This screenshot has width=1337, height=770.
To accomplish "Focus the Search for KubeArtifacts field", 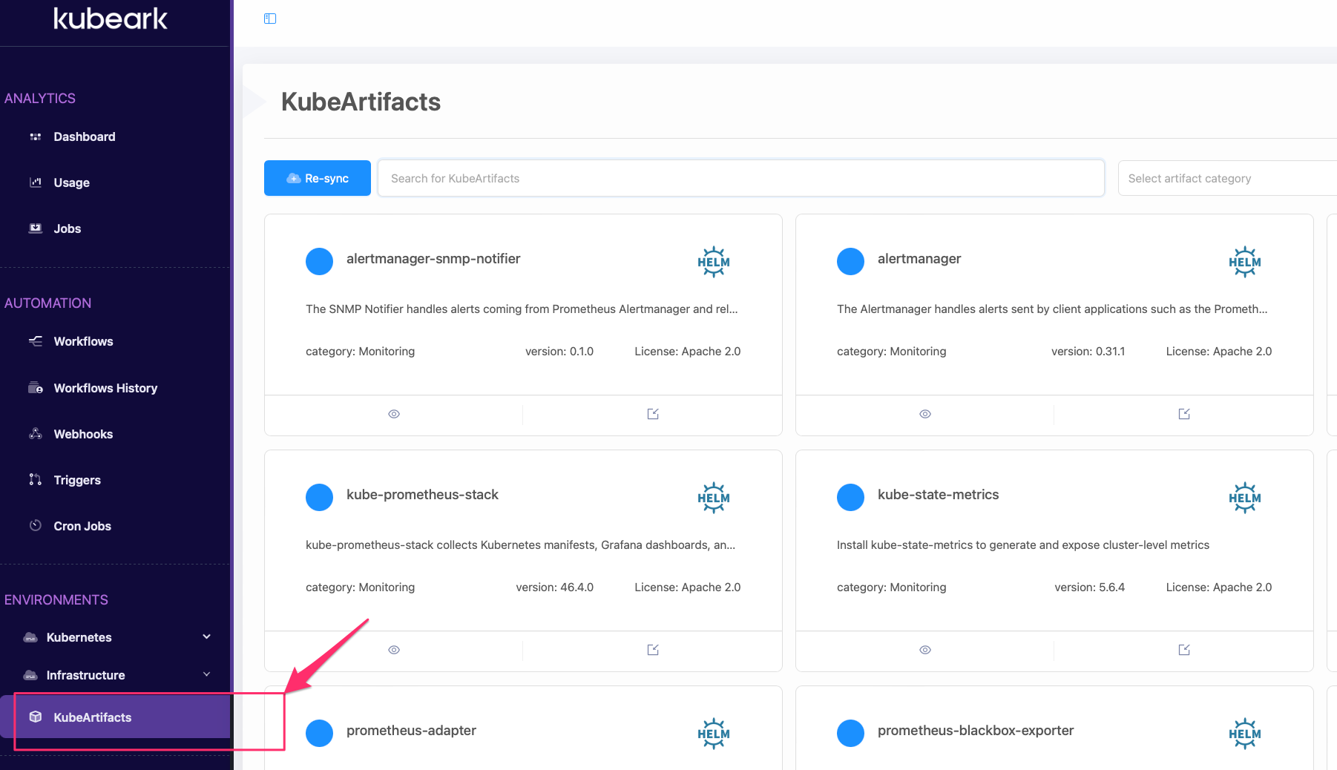I will click(x=740, y=179).
